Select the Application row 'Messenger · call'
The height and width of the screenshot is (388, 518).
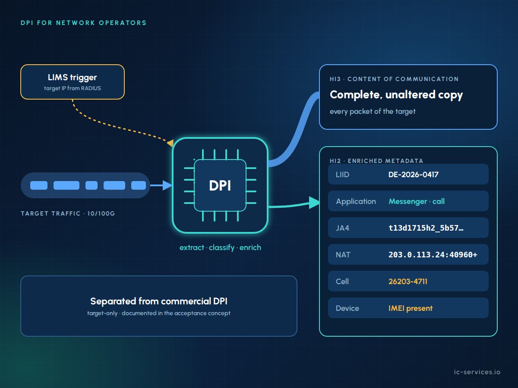click(x=408, y=201)
